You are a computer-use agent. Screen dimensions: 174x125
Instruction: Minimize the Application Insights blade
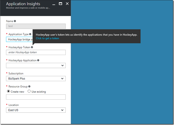coord(54,4)
